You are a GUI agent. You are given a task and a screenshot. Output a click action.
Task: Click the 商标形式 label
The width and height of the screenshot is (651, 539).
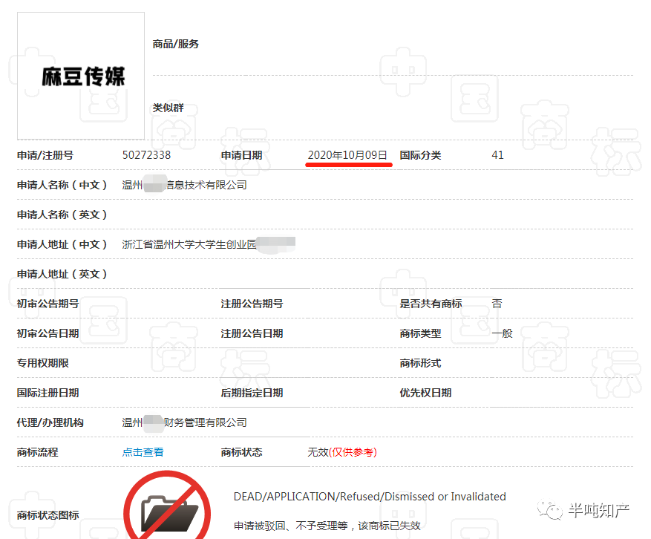point(420,363)
